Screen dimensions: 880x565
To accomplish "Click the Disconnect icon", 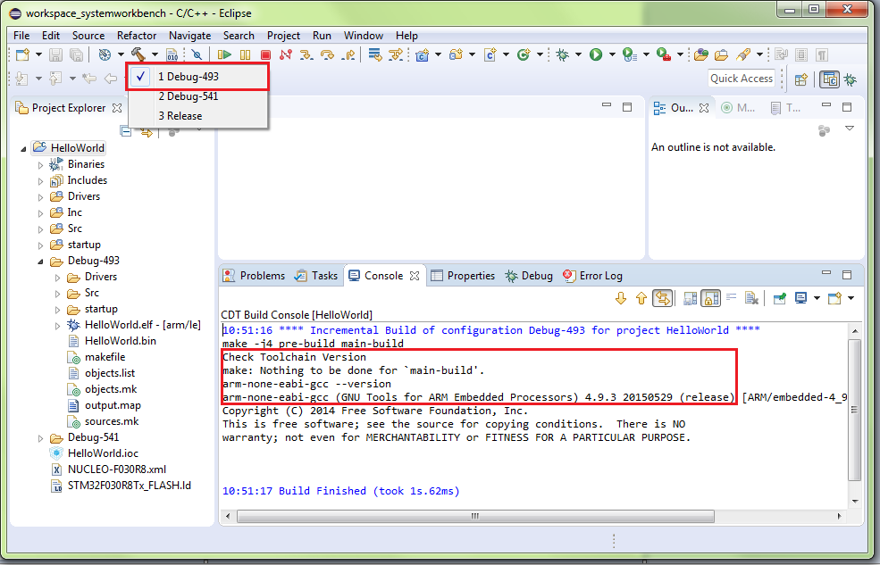I will pos(286,54).
